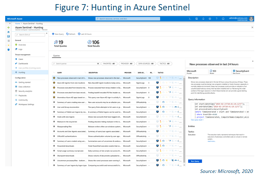
Task: Focus the Sentinel menu search field
Action: [30, 35]
